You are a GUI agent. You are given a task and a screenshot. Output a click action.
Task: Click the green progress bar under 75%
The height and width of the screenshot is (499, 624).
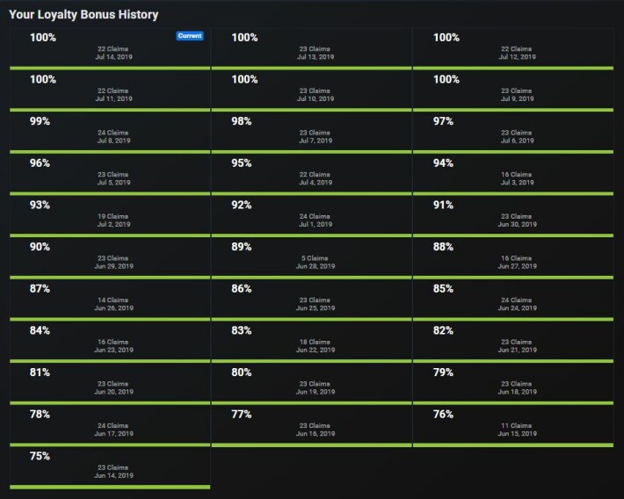[110, 487]
